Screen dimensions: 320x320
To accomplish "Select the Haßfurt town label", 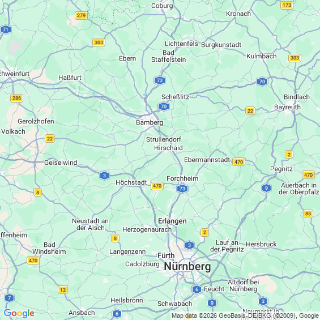I will (x=70, y=78).
